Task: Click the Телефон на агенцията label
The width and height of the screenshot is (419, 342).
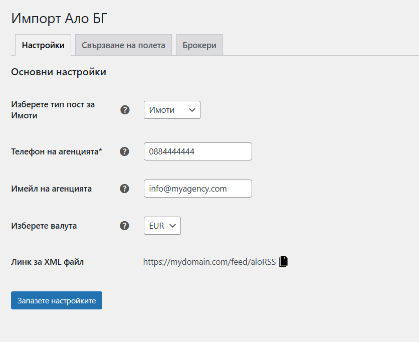Action: pyautogui.click(x=57, y=151)
